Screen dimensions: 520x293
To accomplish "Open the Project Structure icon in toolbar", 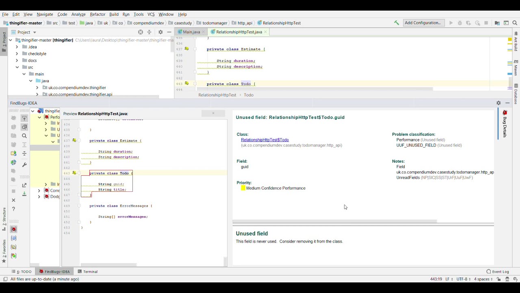I will point(497,23).
